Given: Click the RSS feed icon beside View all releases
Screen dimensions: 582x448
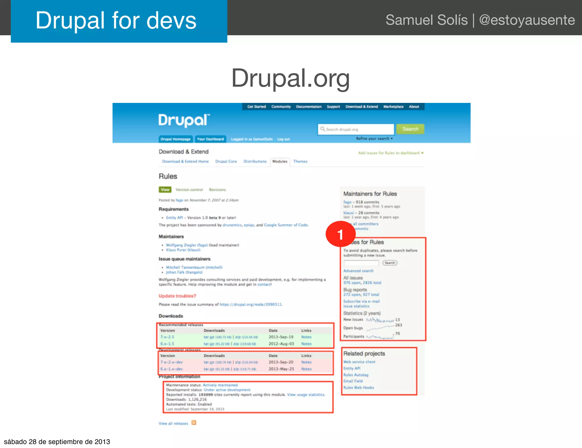Looking at the screenshot, I should click(x=194, y=423).
